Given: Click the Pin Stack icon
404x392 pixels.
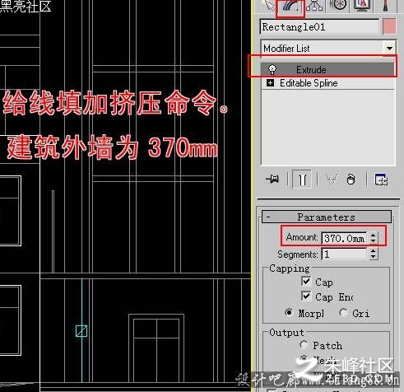Looking at the screenshot, I should 272,180.
